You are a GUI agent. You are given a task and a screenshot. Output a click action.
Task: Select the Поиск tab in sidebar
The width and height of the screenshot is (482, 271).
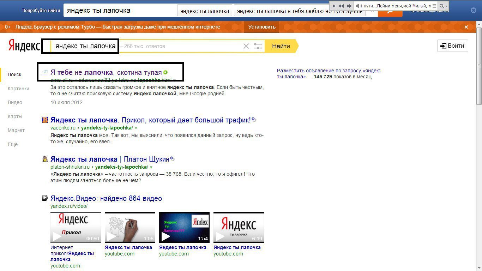tap(14, 74)
